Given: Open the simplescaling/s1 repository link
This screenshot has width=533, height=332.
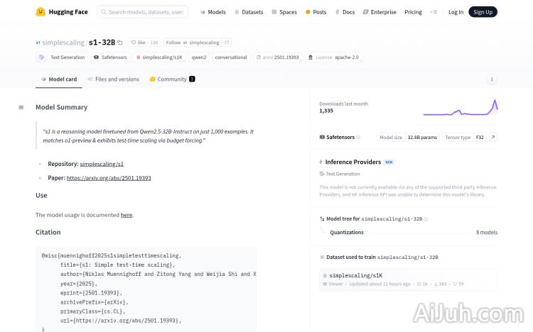Looking at the screenshot, I should pos(102,164).
